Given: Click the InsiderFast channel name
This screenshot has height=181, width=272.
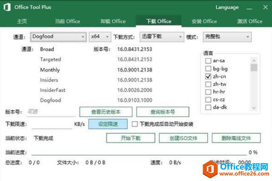Looking at the screenshot, I should 53,90.
